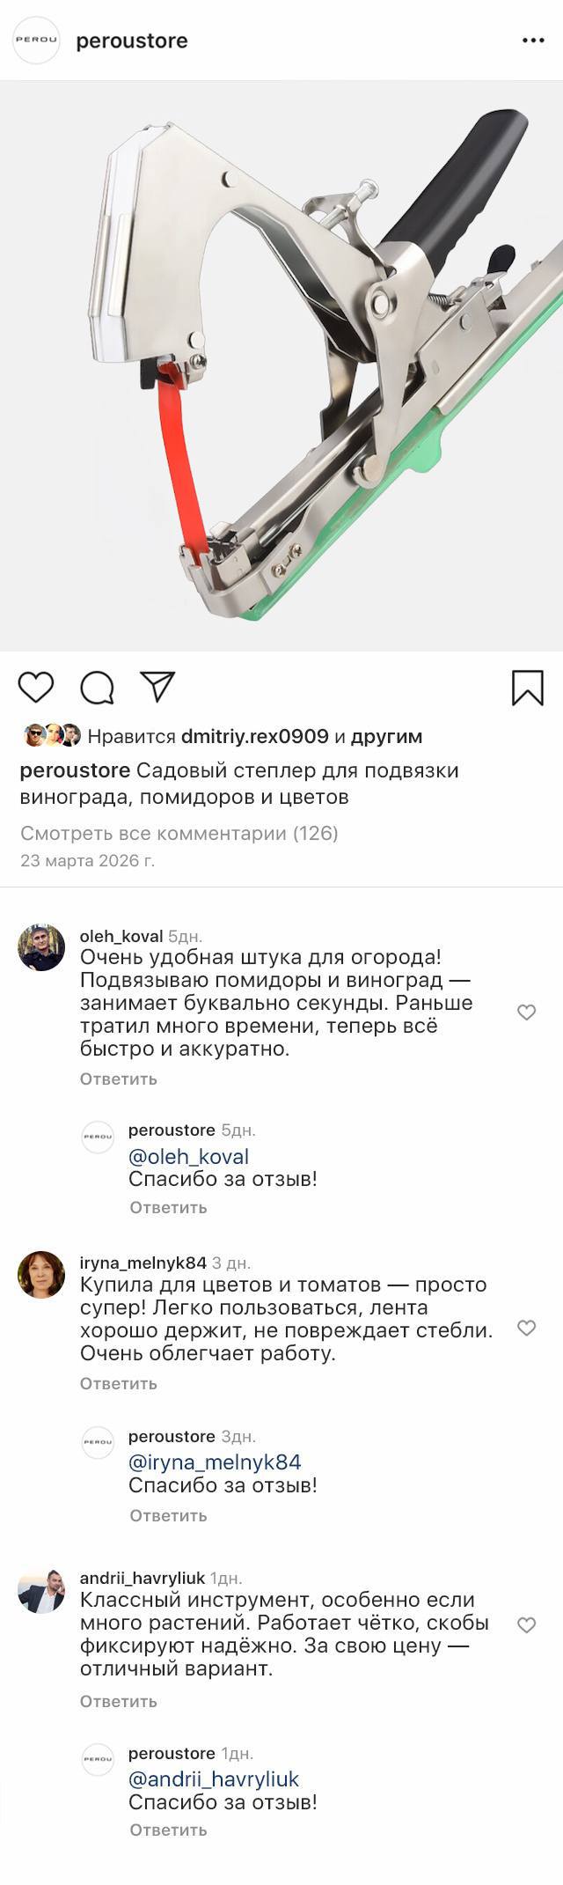Open andrii_havryliuk's profile picture

pyautogui.click(x=41, y=1590)
